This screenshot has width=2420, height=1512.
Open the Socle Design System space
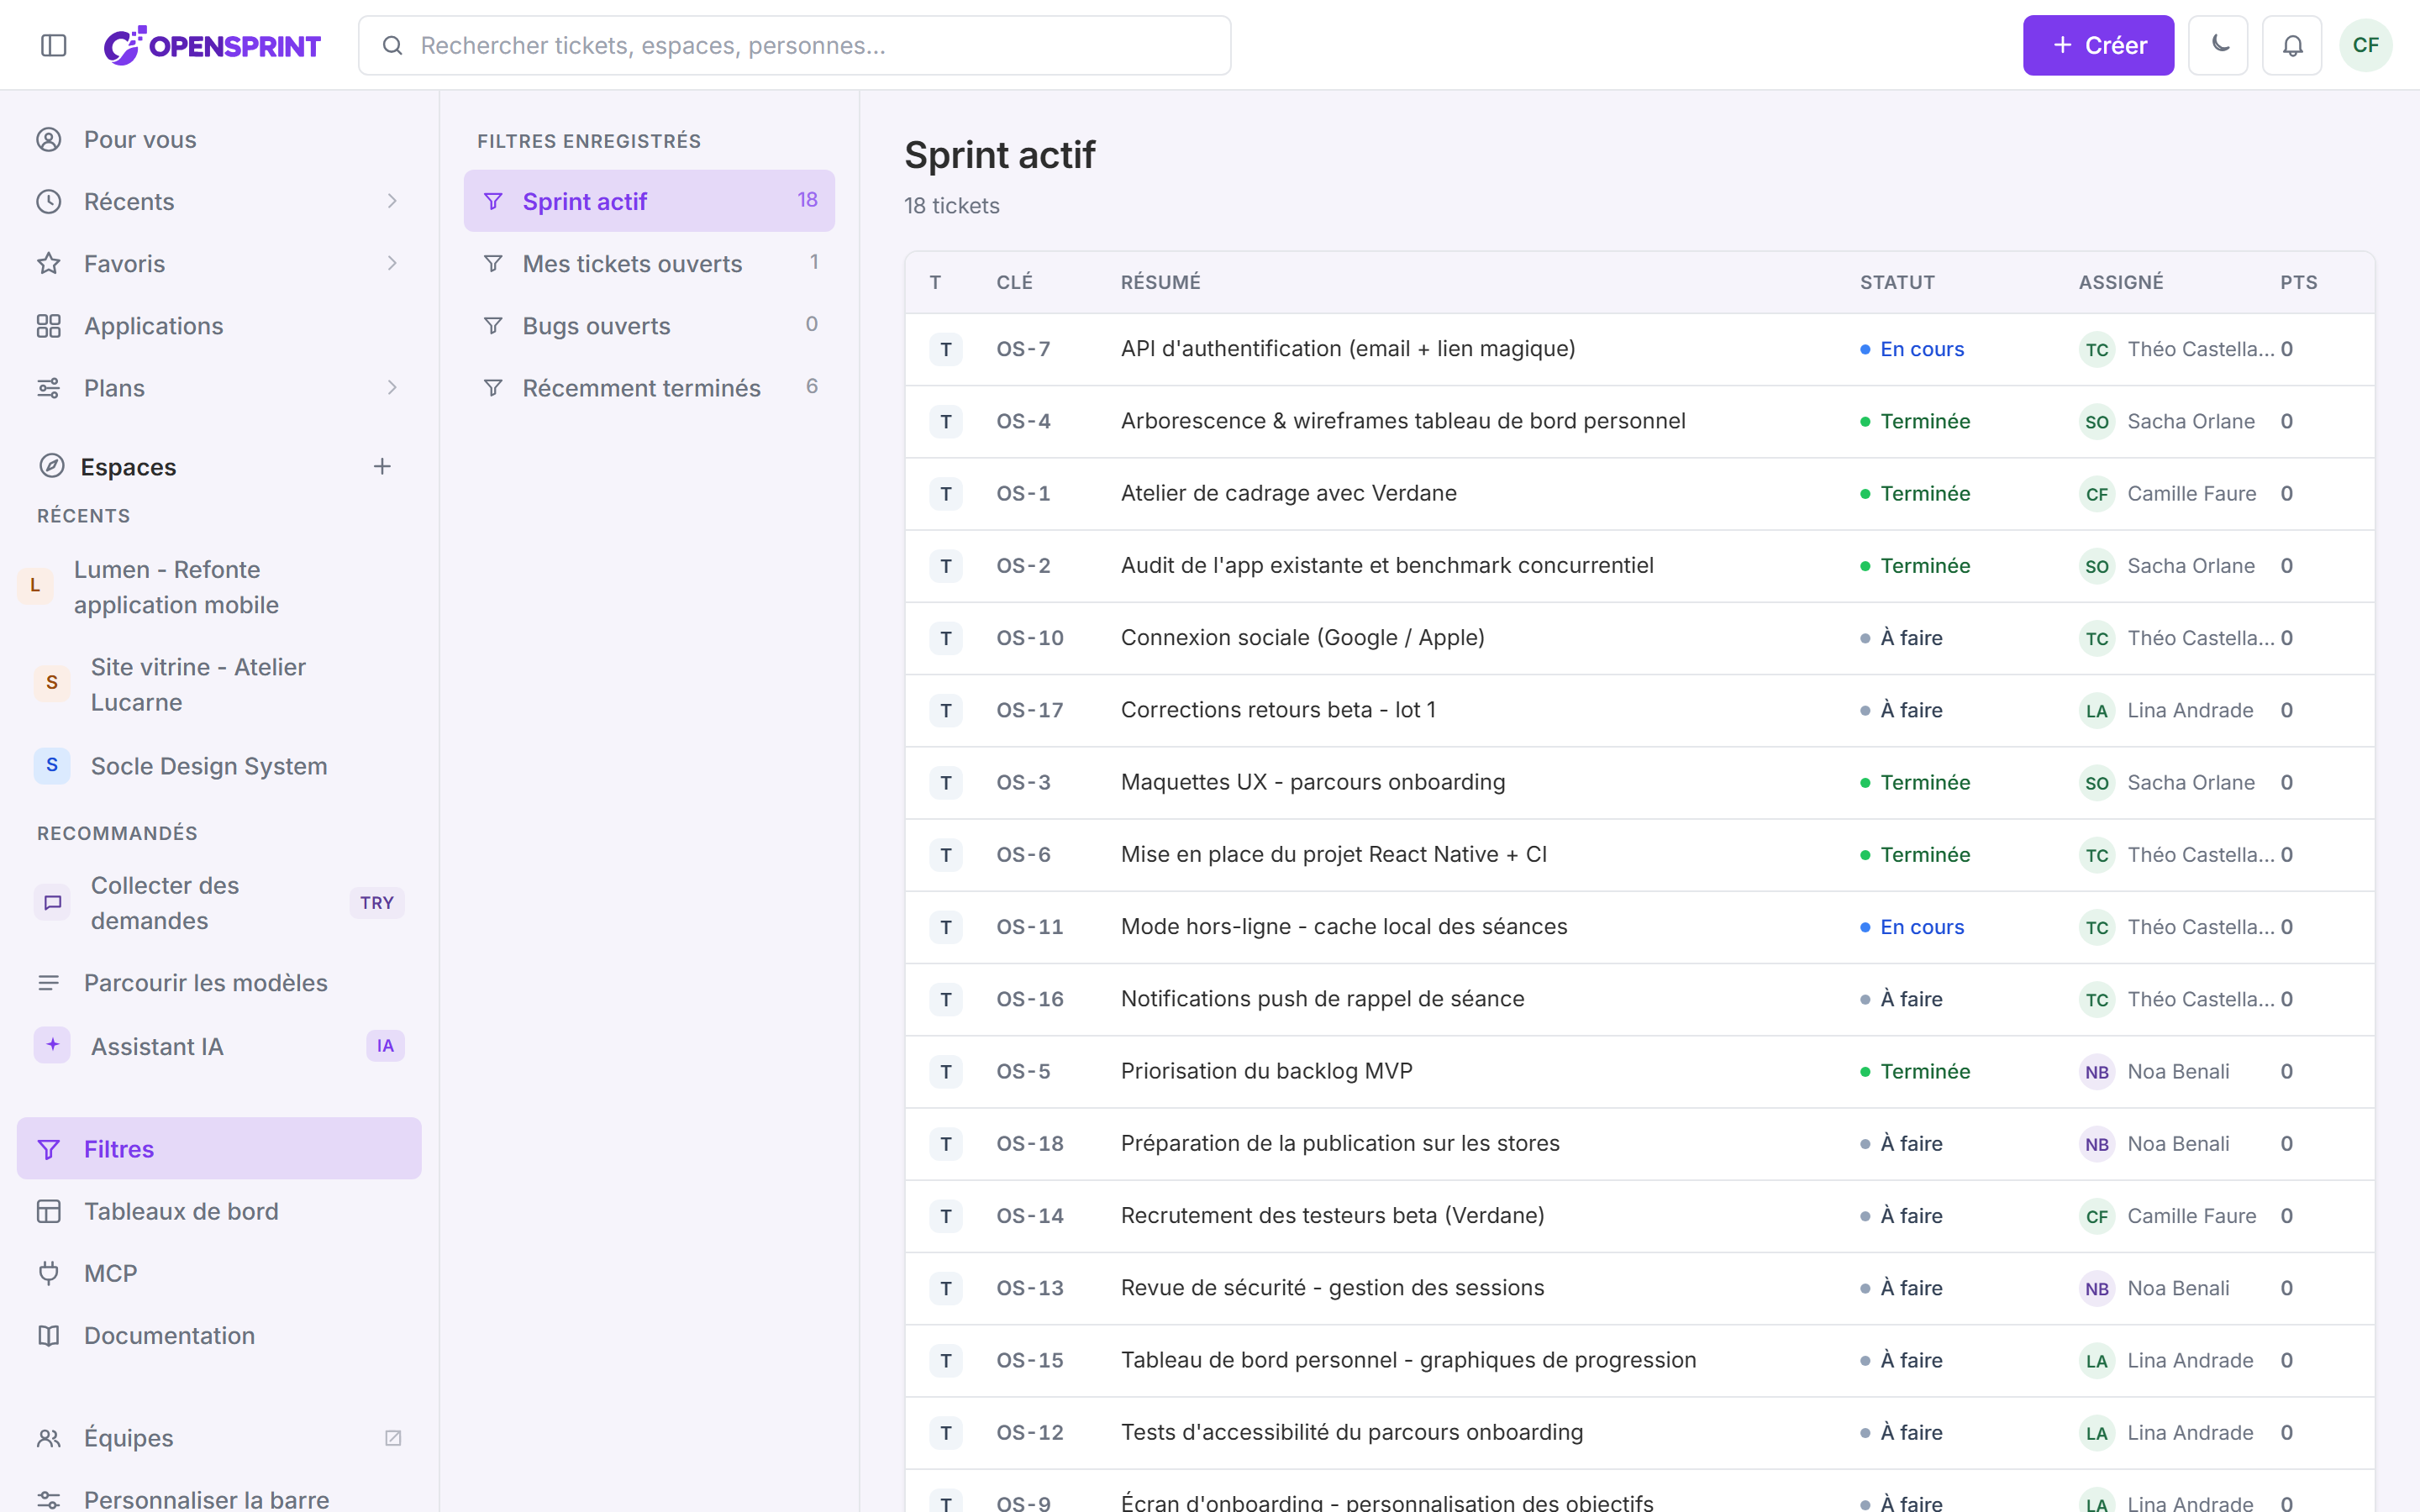click(219, 766)
